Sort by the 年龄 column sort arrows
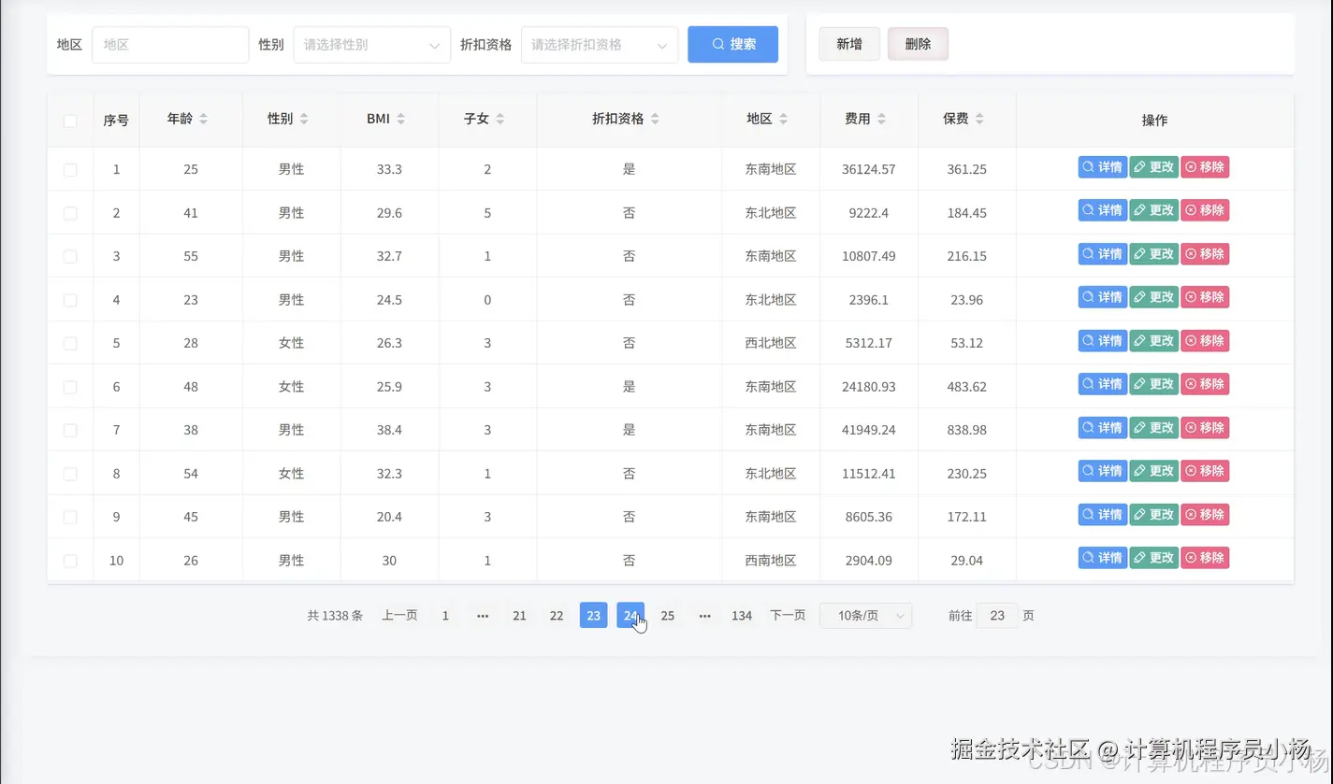 pyautogui.click(x=204, y=120)
